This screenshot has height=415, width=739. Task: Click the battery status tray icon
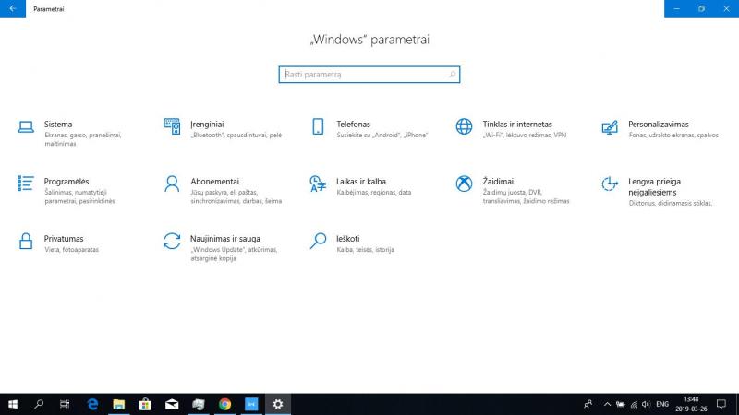(621, 404)
